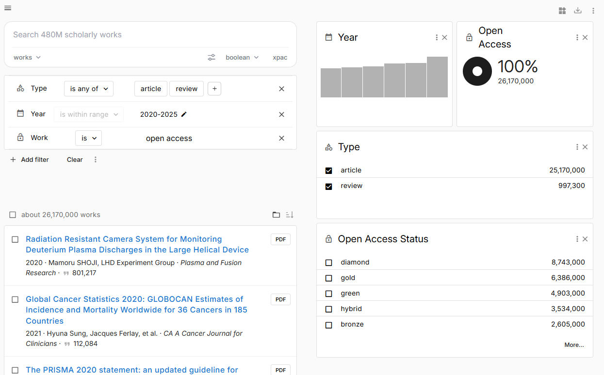Image resolution: width=604 pixels, height=375 pixels.
Task: Open The PRISMA 2020 statement article title
Action: tap(132, 370)
